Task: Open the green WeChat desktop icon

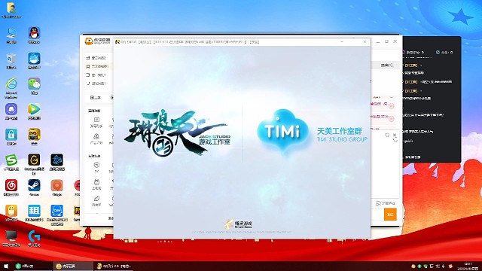Action: coord(34,84)
